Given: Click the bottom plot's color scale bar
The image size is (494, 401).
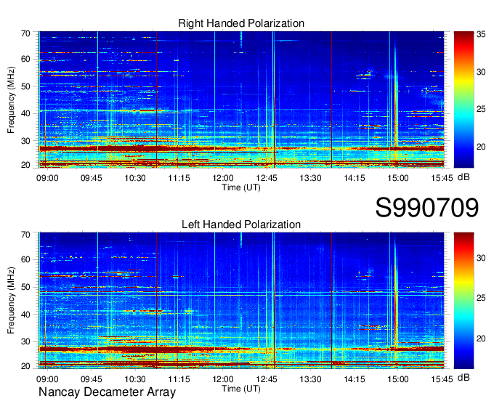Looking at the screenshot, I should coord(463,301).
